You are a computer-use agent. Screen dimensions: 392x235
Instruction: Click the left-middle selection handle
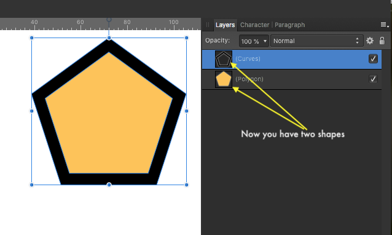tap(31, 111)
